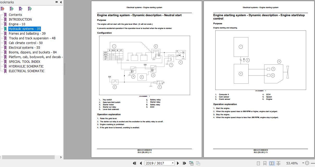
Task: Click the delete bookmark icon
Action: click(3, 9)
